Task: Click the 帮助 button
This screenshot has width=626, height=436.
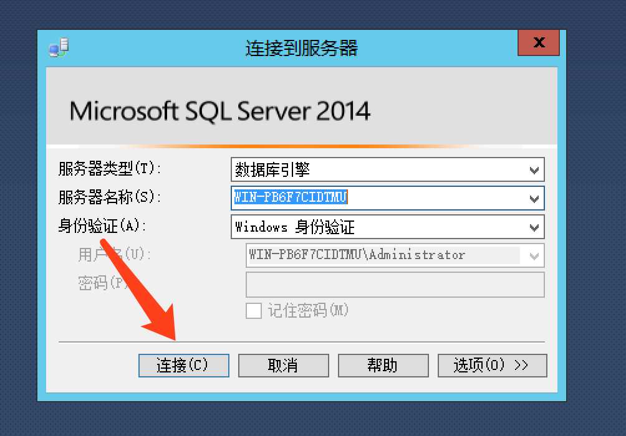Action: coord(383,366)
